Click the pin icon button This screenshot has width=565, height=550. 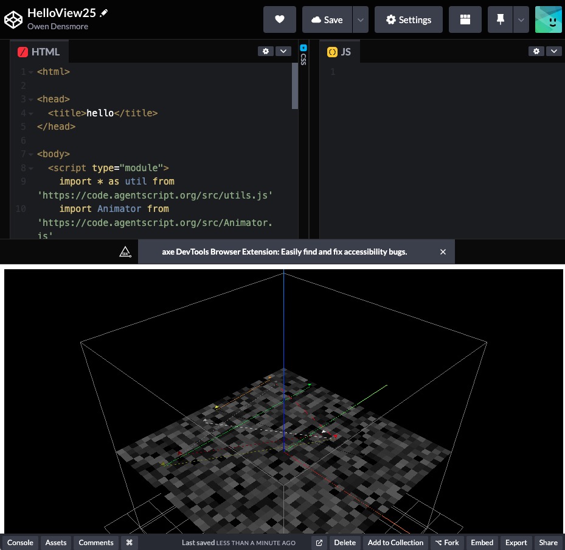point(501,19)
